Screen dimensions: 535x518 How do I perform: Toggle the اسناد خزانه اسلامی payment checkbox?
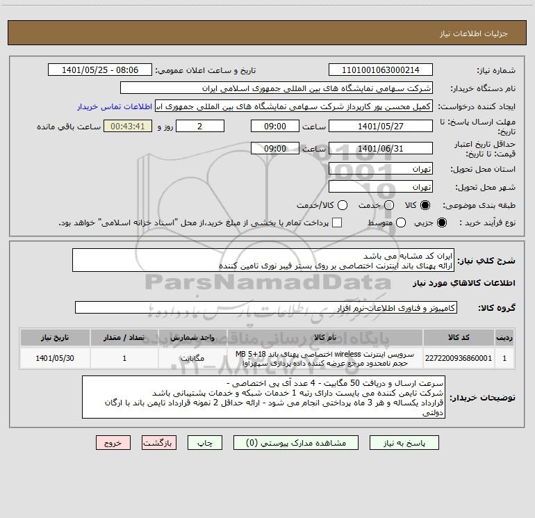[x=337, y=222]
